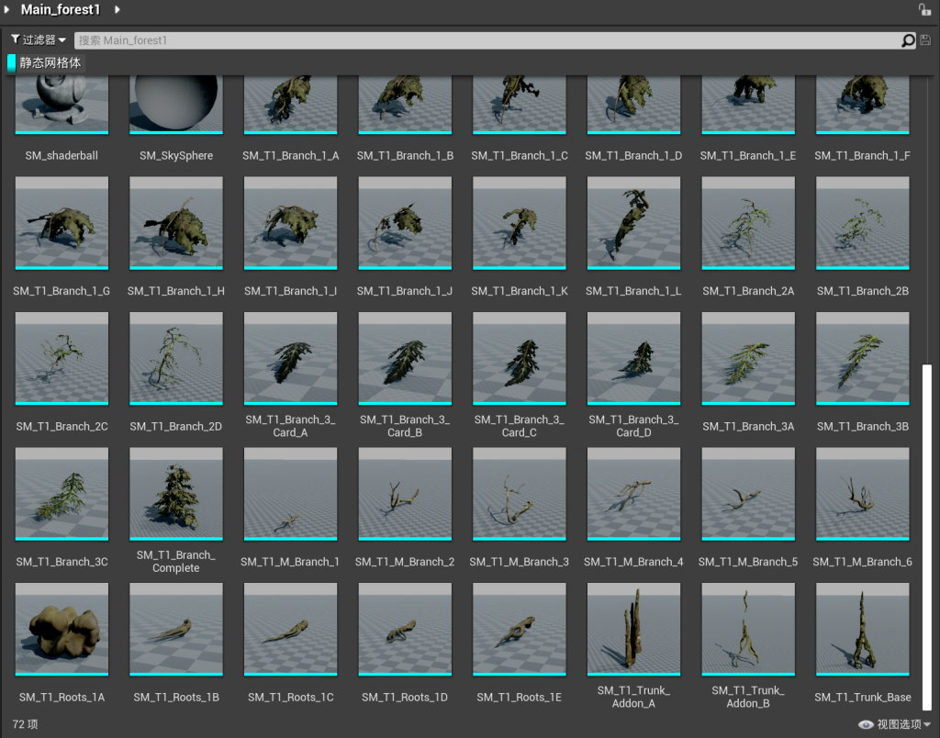
Task: Toggle the 静态网格体 filter
Action: pyautogui.click(x=45, y=63)
